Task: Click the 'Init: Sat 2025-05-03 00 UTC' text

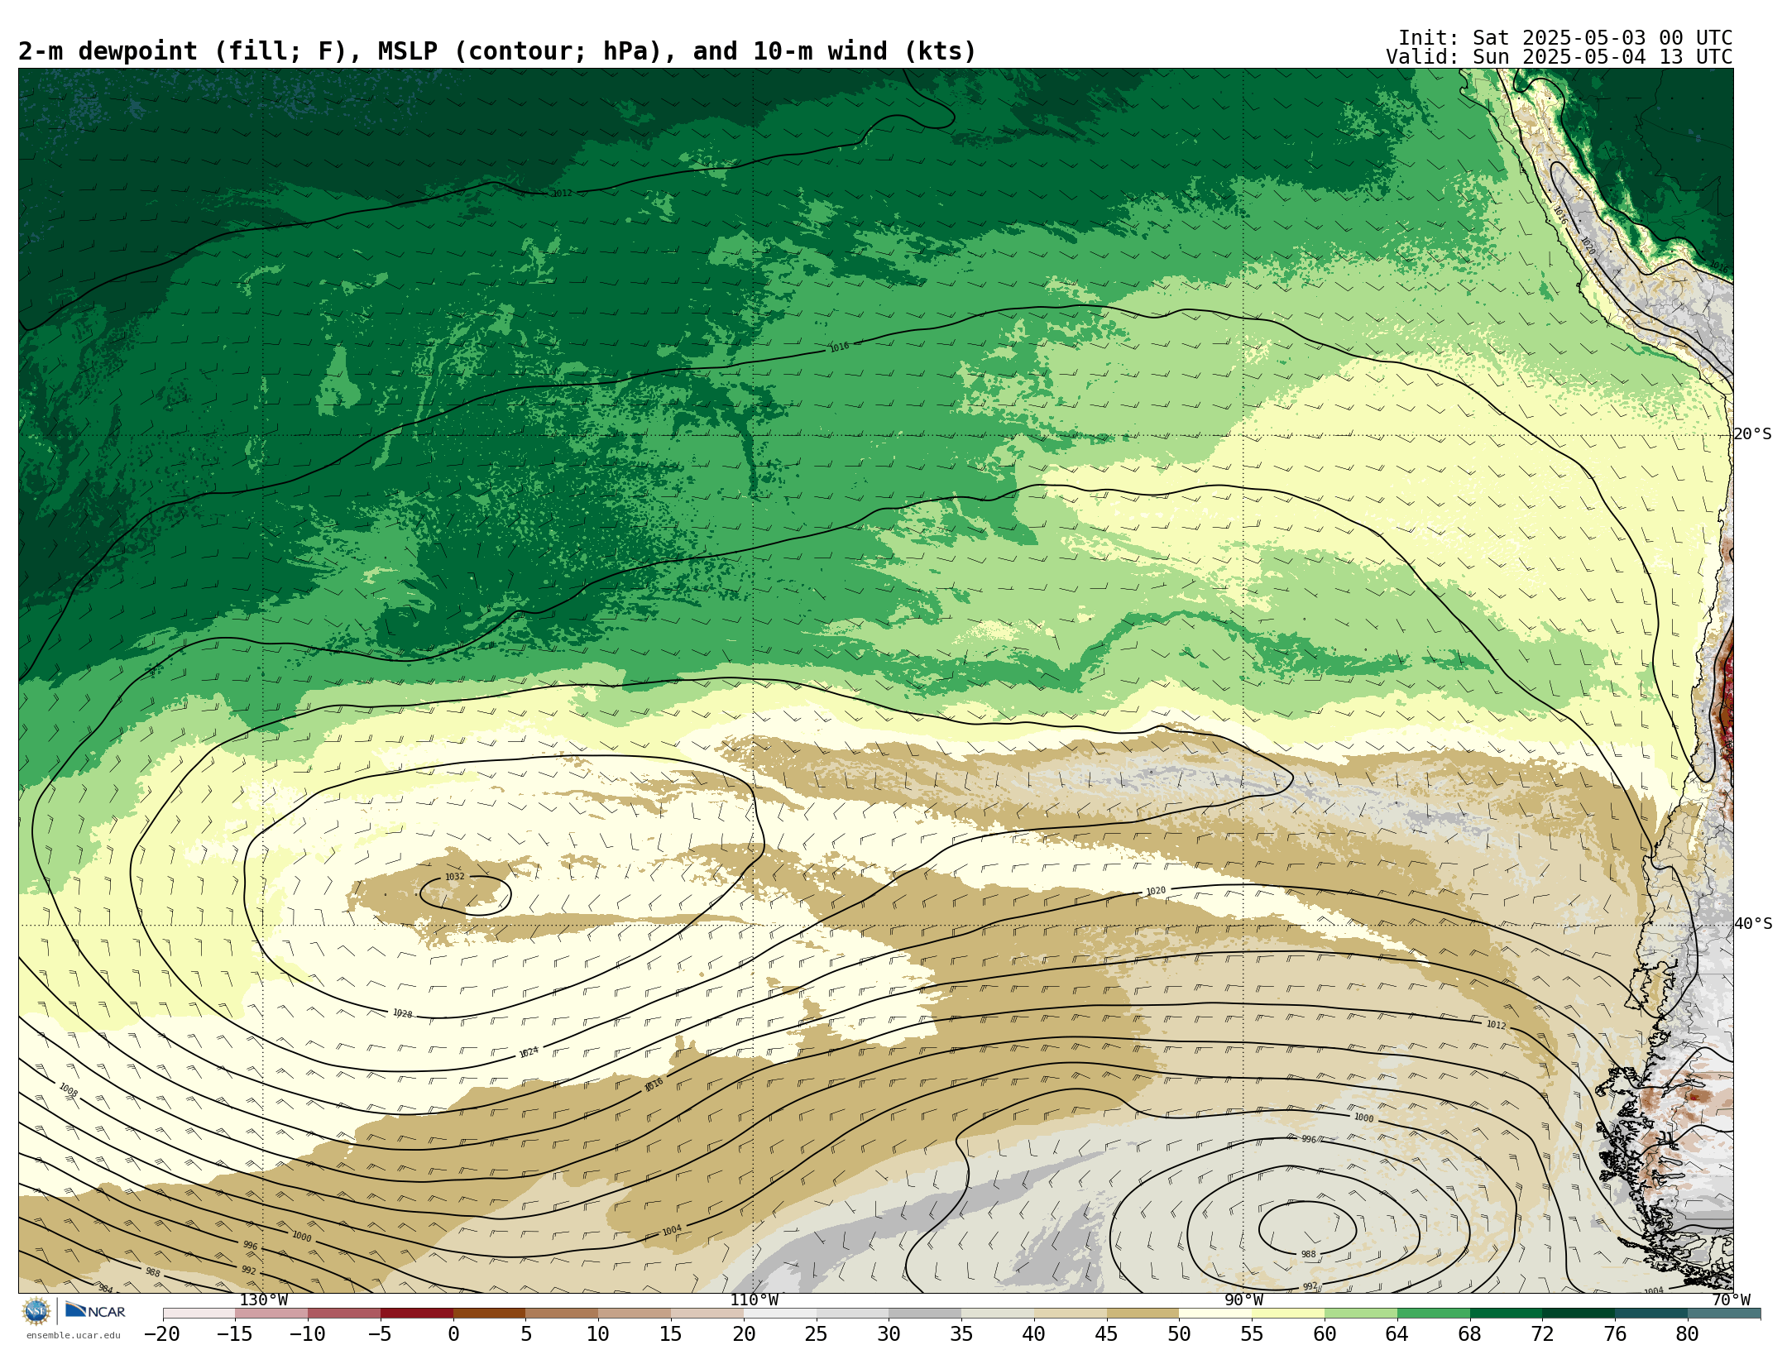Action: point(1565,38)
